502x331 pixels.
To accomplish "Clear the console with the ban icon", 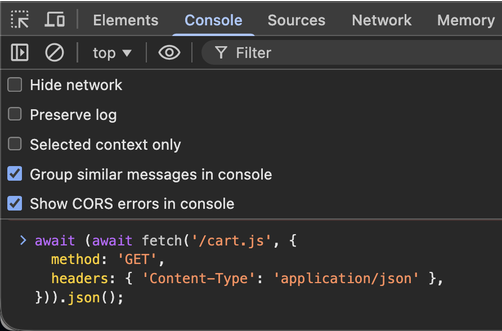I will (55, 53).
